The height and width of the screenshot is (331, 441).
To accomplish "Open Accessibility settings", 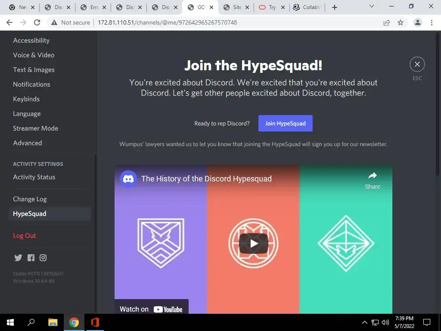I will click(31, 41).
